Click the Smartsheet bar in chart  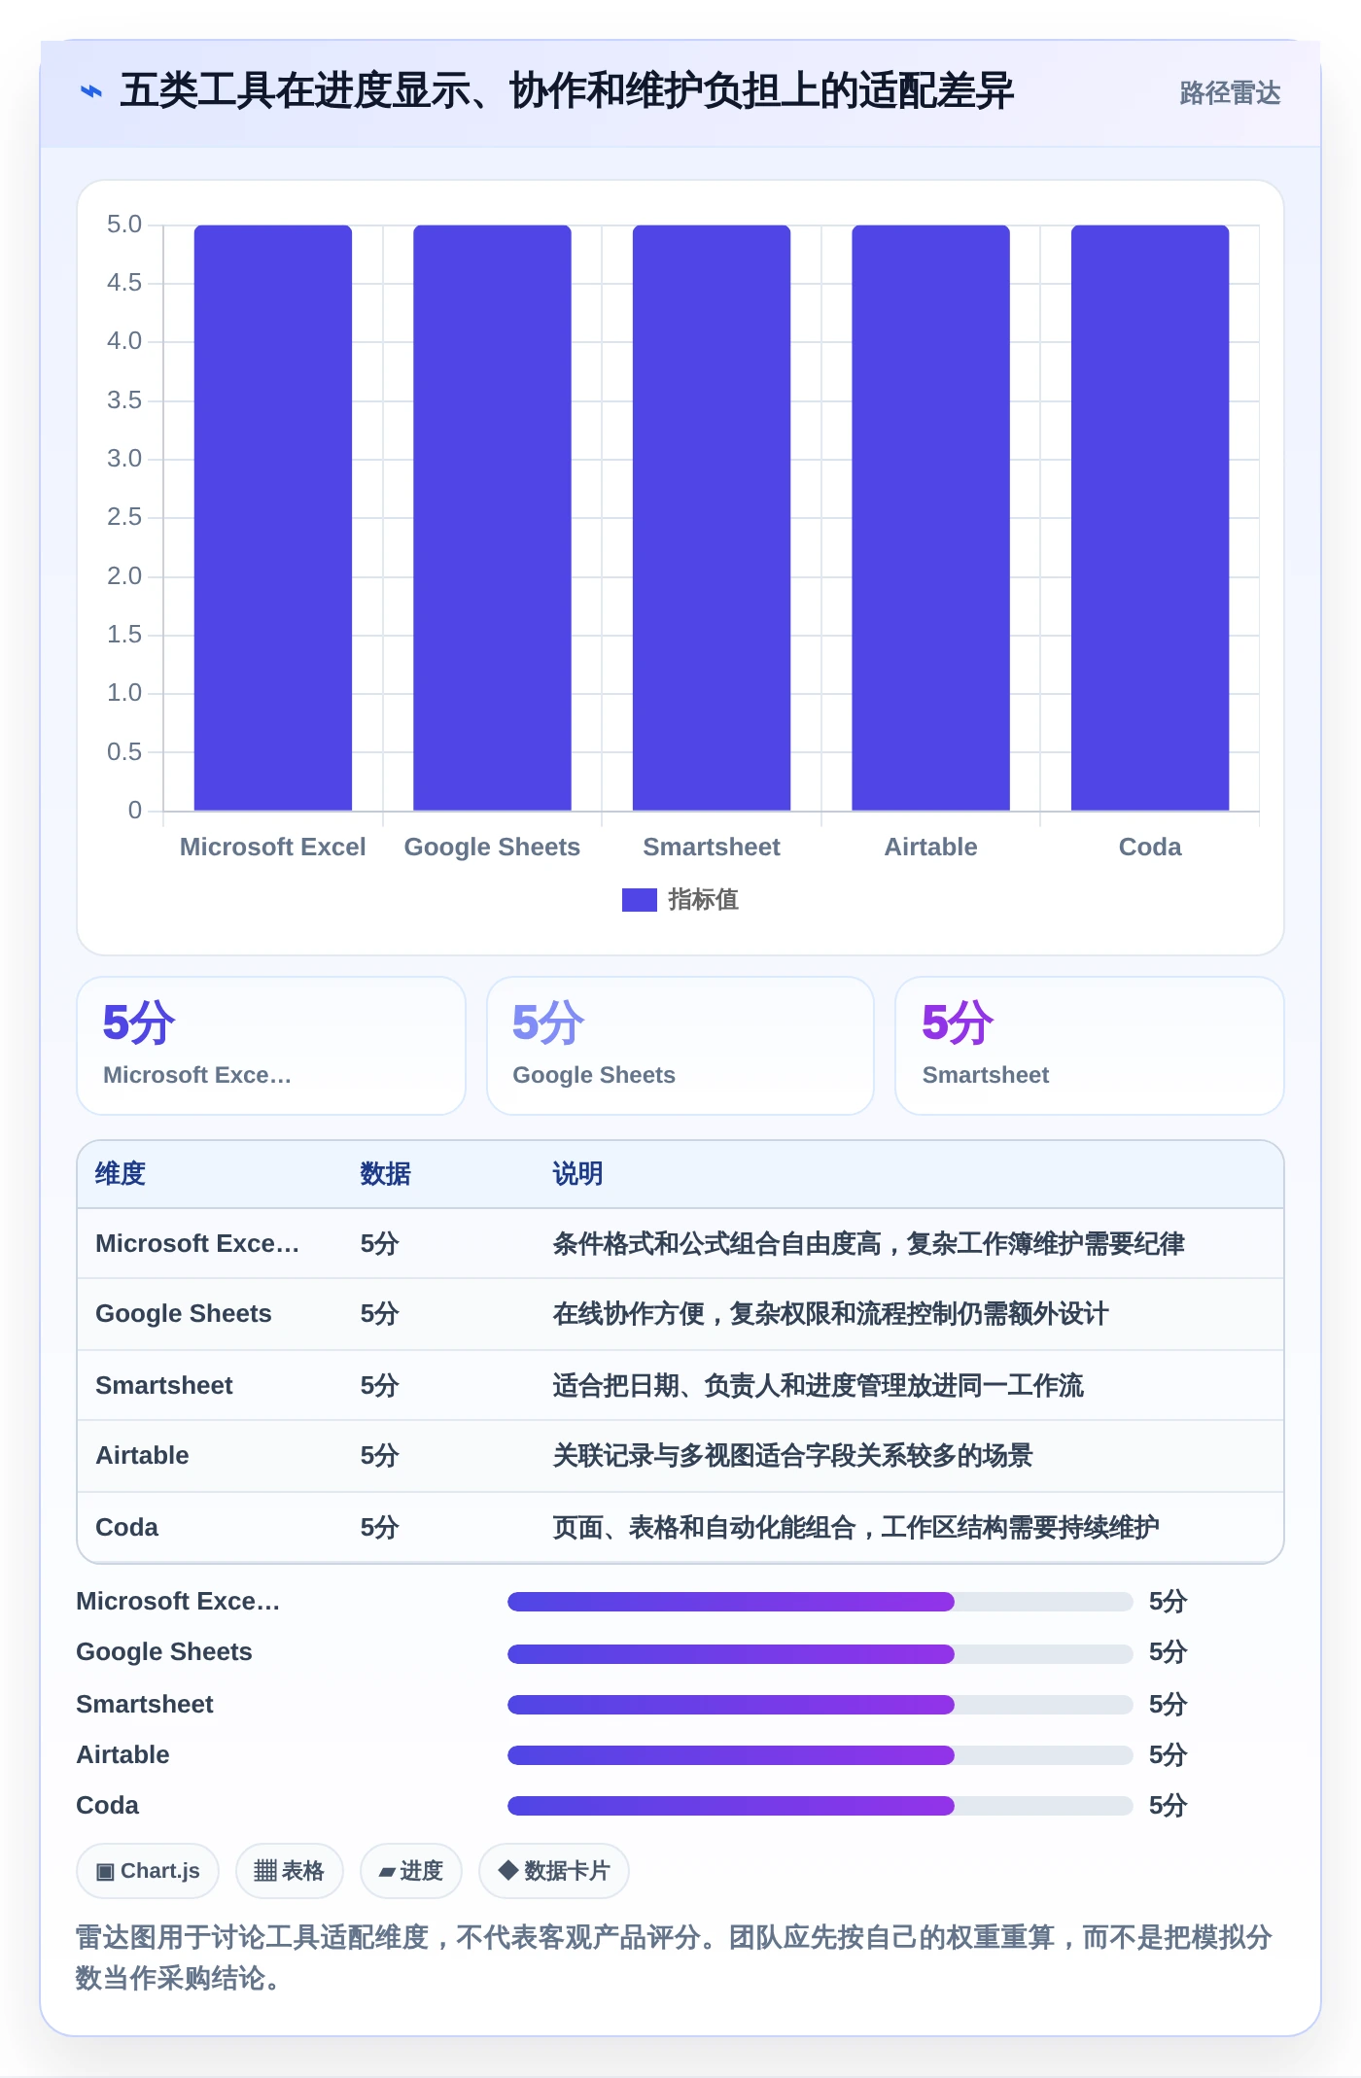[712, 517]
